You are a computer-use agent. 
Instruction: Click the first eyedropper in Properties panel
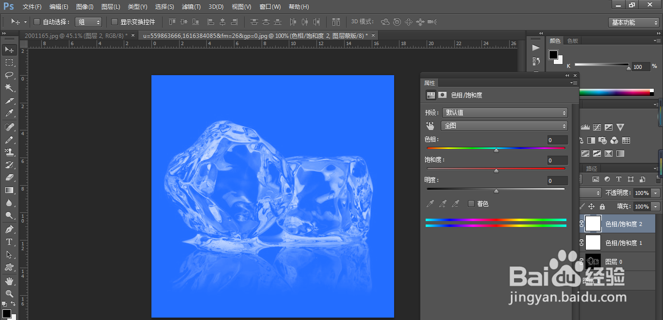(x=430, y=204)
